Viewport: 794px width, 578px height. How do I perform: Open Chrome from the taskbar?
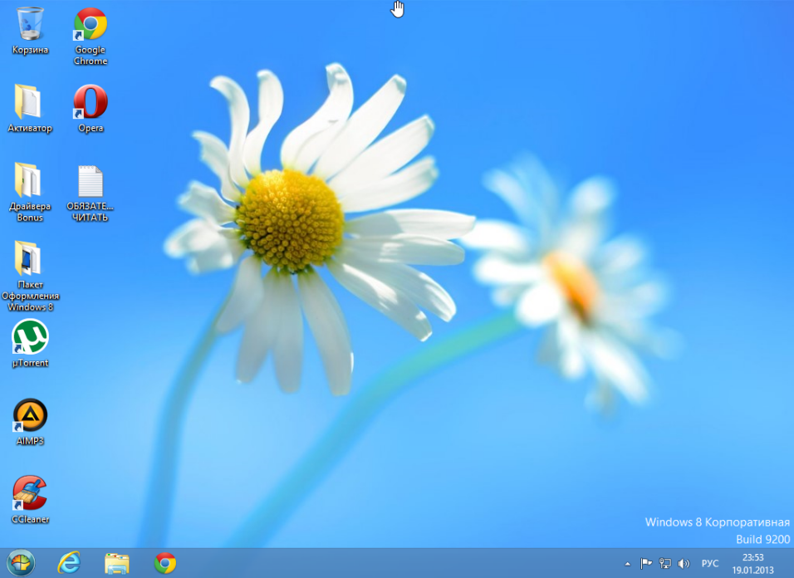[165, 563]
